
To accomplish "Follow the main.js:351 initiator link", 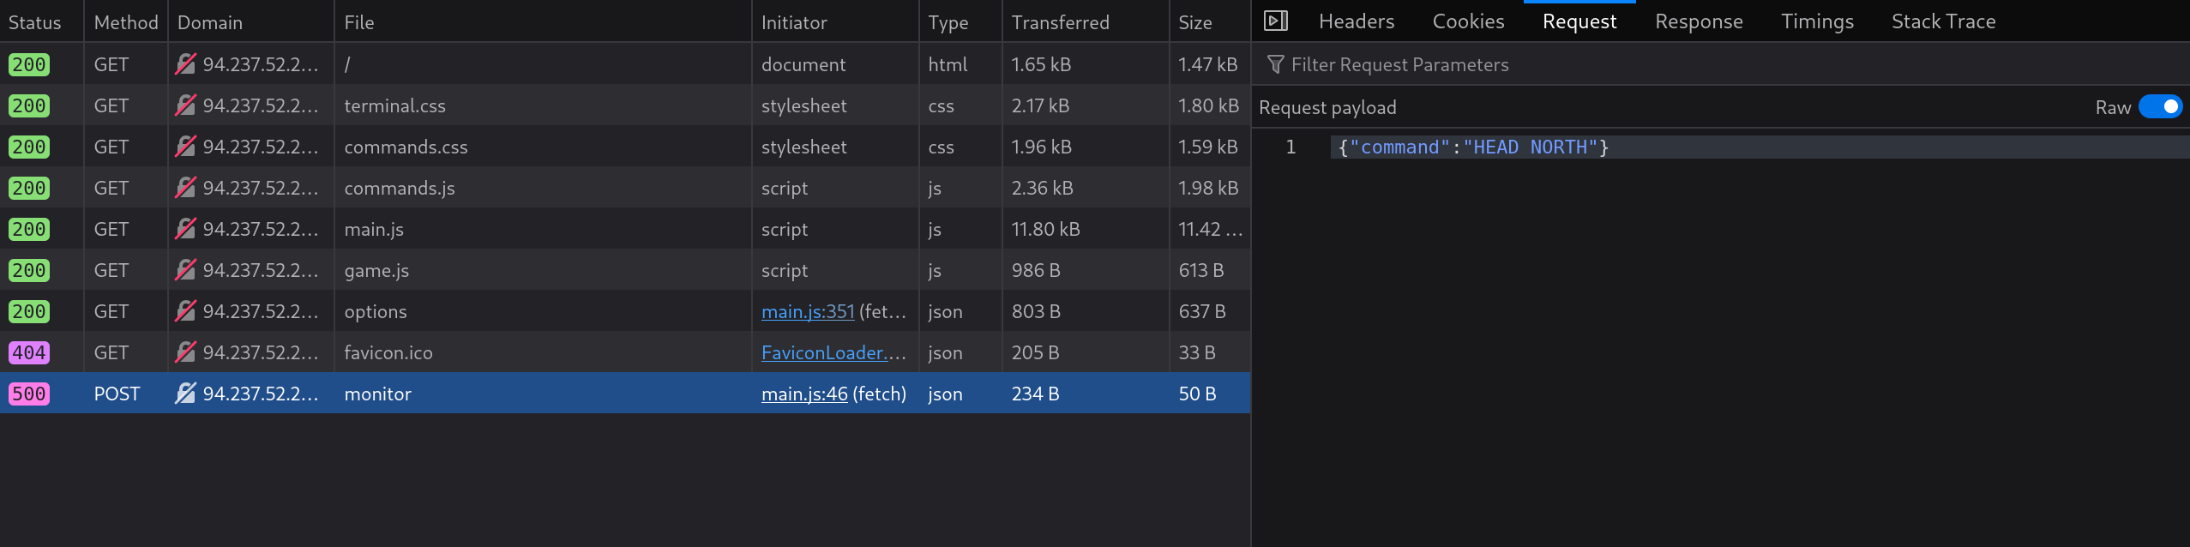I will (x=808, y=311).
